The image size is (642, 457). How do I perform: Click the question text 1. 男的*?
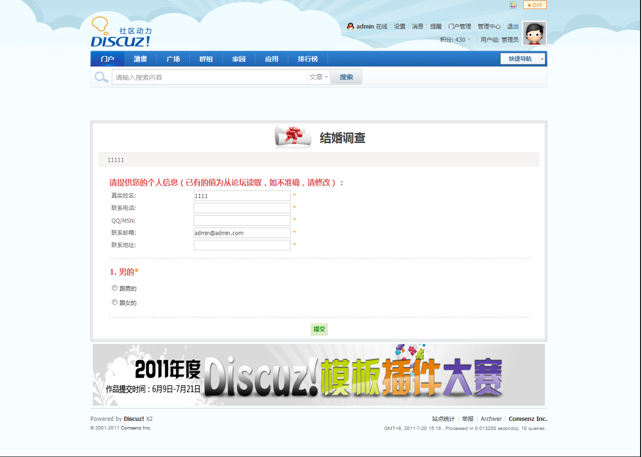pyautogui.click(x=124, y=272)
